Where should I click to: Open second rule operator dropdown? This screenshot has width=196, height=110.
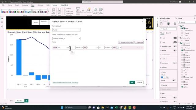(92, 48)
